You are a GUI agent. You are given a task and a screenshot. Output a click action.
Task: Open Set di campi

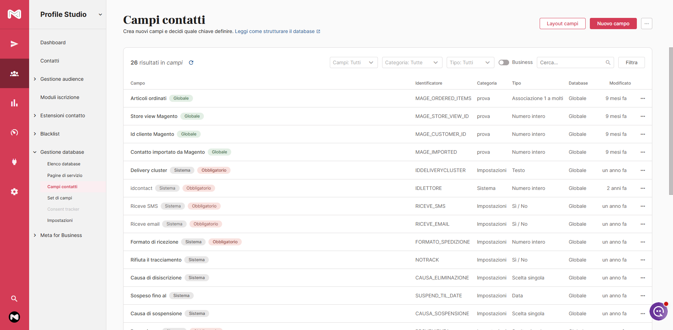(x=60, y=198)
